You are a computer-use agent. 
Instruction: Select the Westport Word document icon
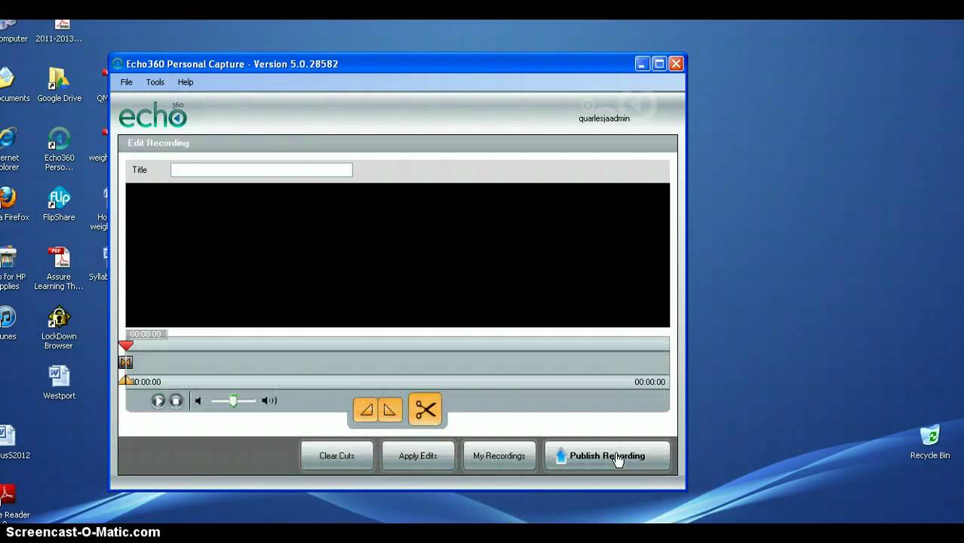coord(59,382)
